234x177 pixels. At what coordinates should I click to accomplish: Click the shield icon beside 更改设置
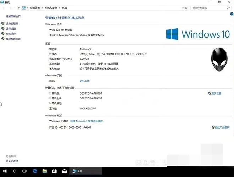tap(210, 93)
